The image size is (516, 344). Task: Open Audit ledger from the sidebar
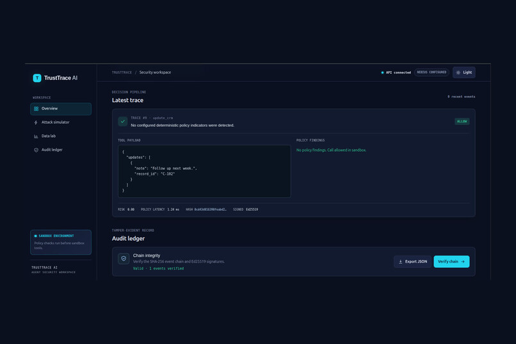(61, 150)
